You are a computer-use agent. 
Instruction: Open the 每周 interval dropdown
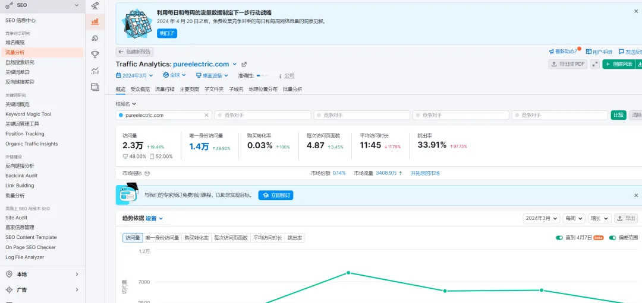(574, 218)
